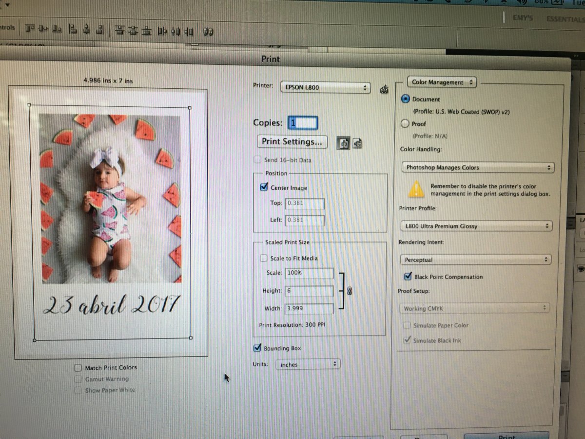This screenshot has height=439, width=585.
Task: Click the Distribute Top Edges icon
Action: coord(119,31)
